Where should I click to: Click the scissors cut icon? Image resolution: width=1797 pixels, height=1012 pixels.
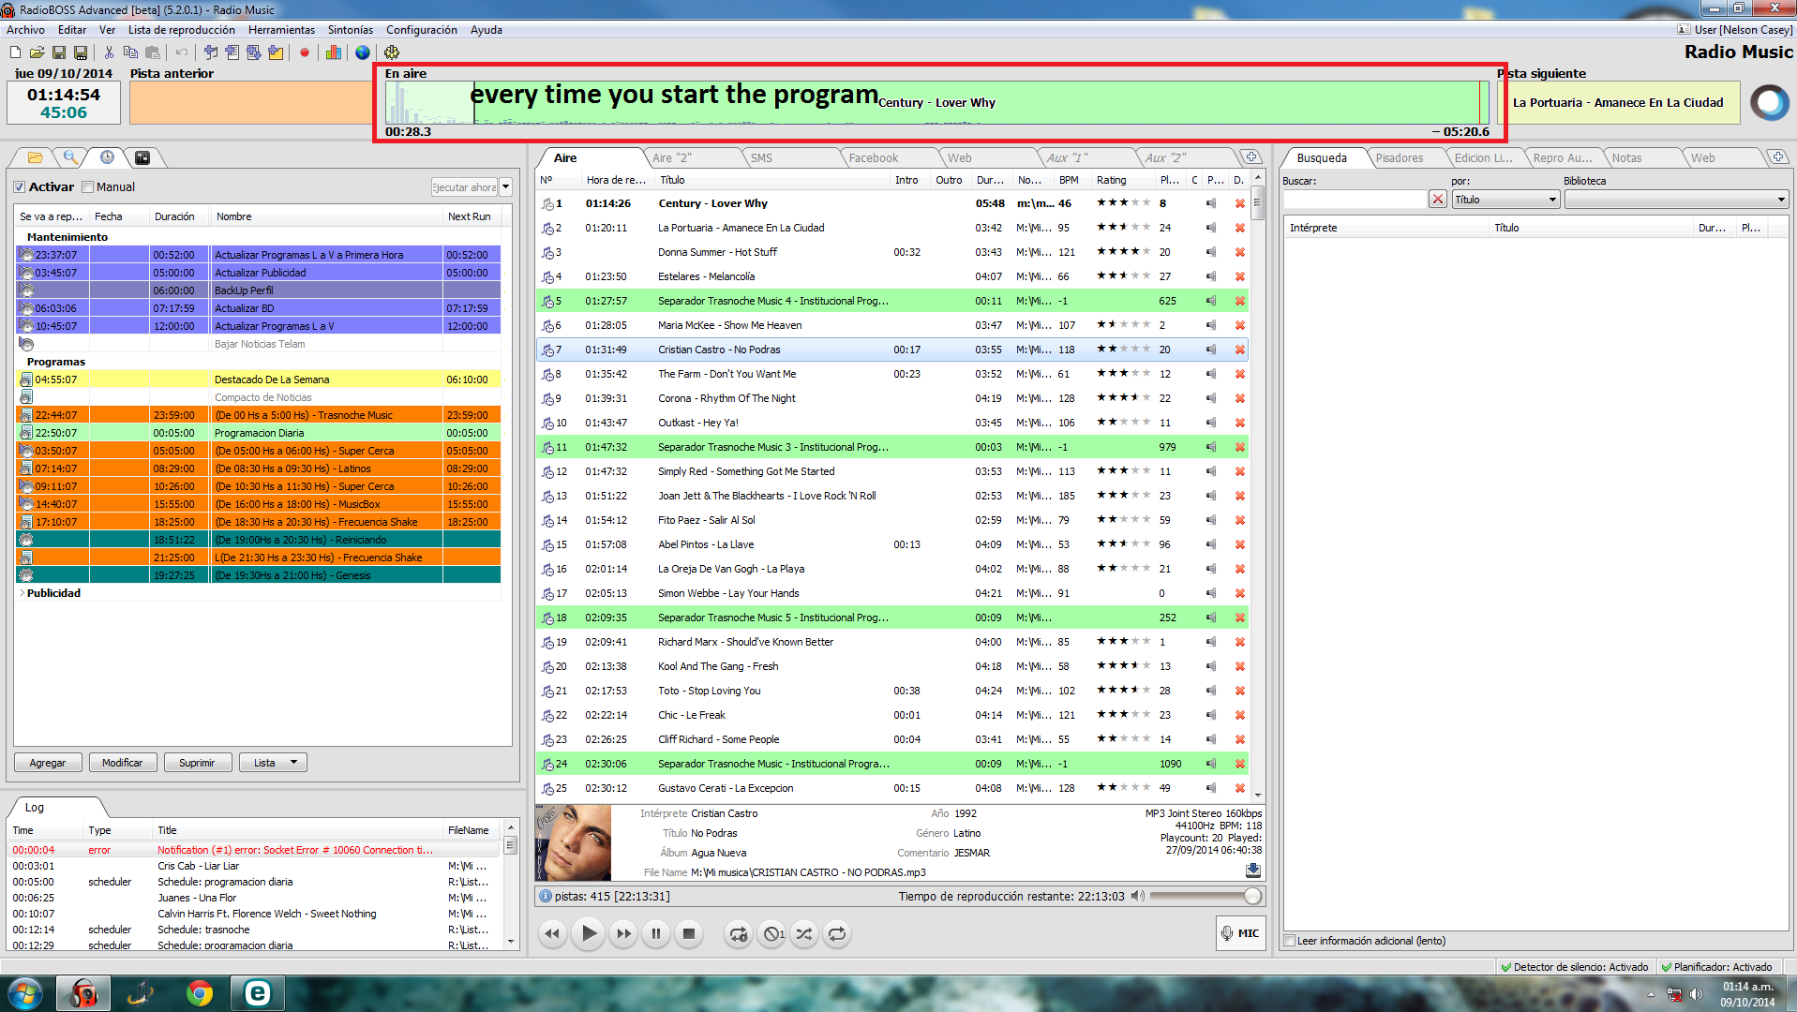(109, 52)
